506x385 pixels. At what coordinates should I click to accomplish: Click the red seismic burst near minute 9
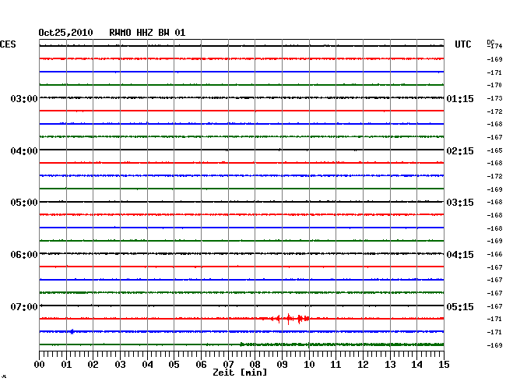[289, 319]
